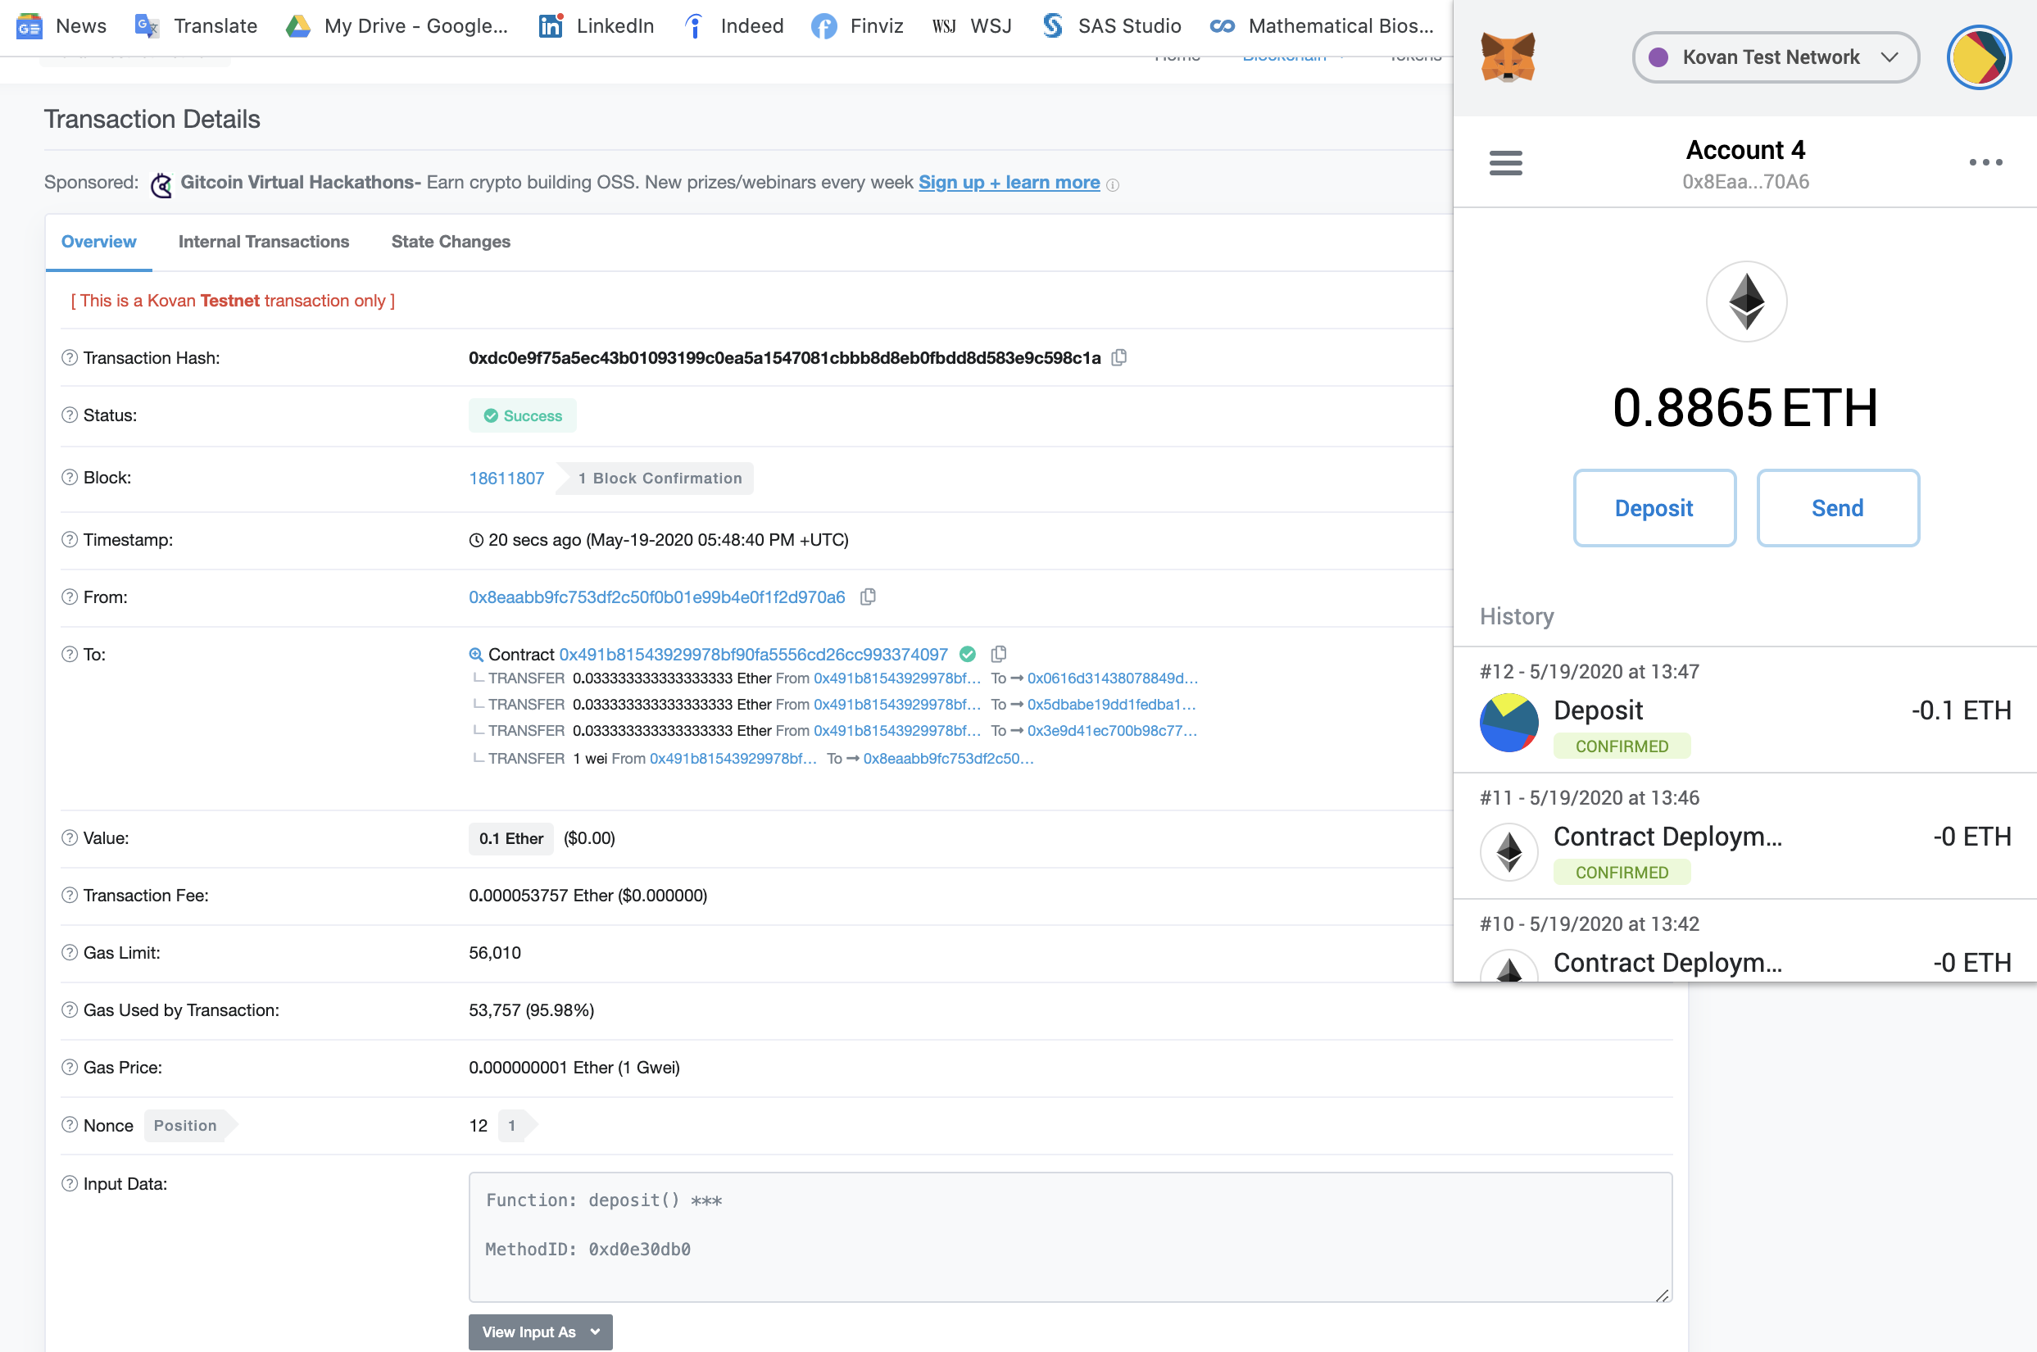Click the MetaMask fox logo
This screenshot has height=1352, width=2037.
1507,57
